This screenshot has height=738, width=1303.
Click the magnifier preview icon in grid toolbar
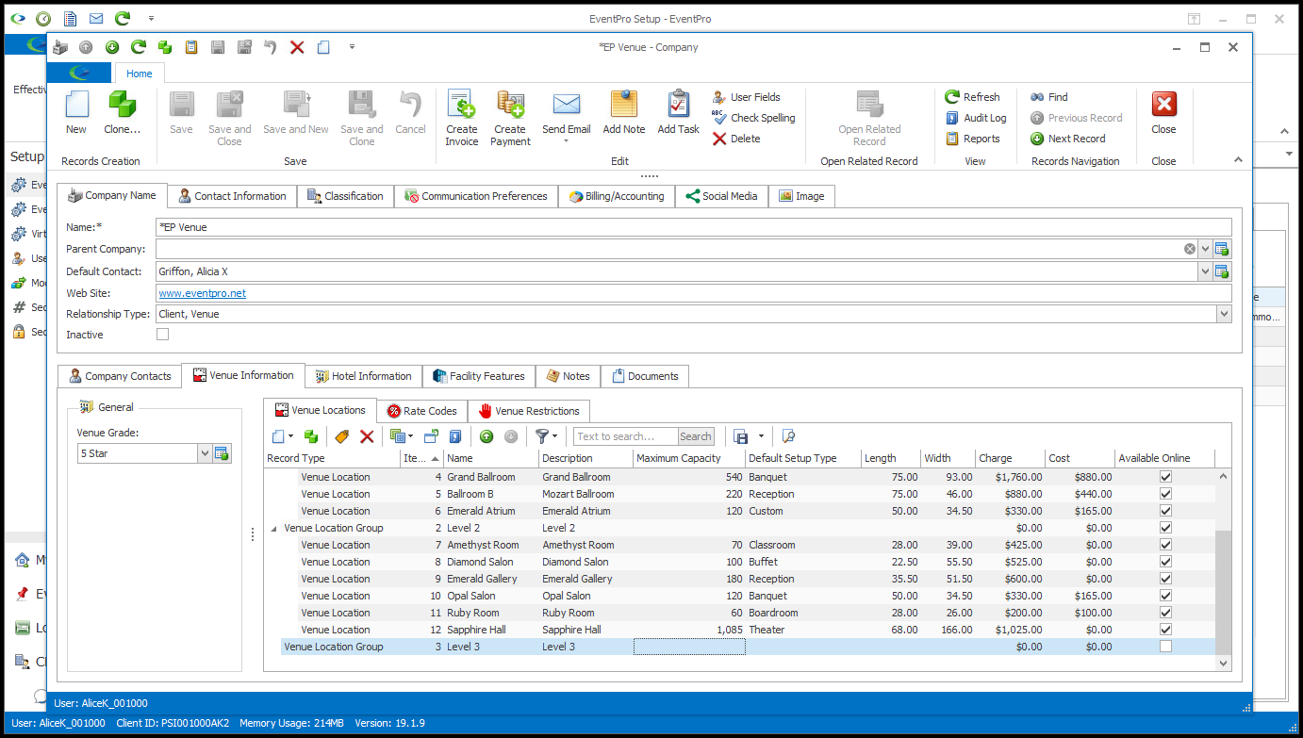789,436
